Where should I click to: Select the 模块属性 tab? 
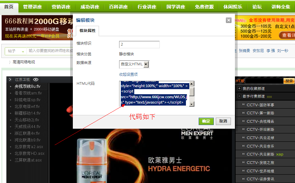[88, 30]
